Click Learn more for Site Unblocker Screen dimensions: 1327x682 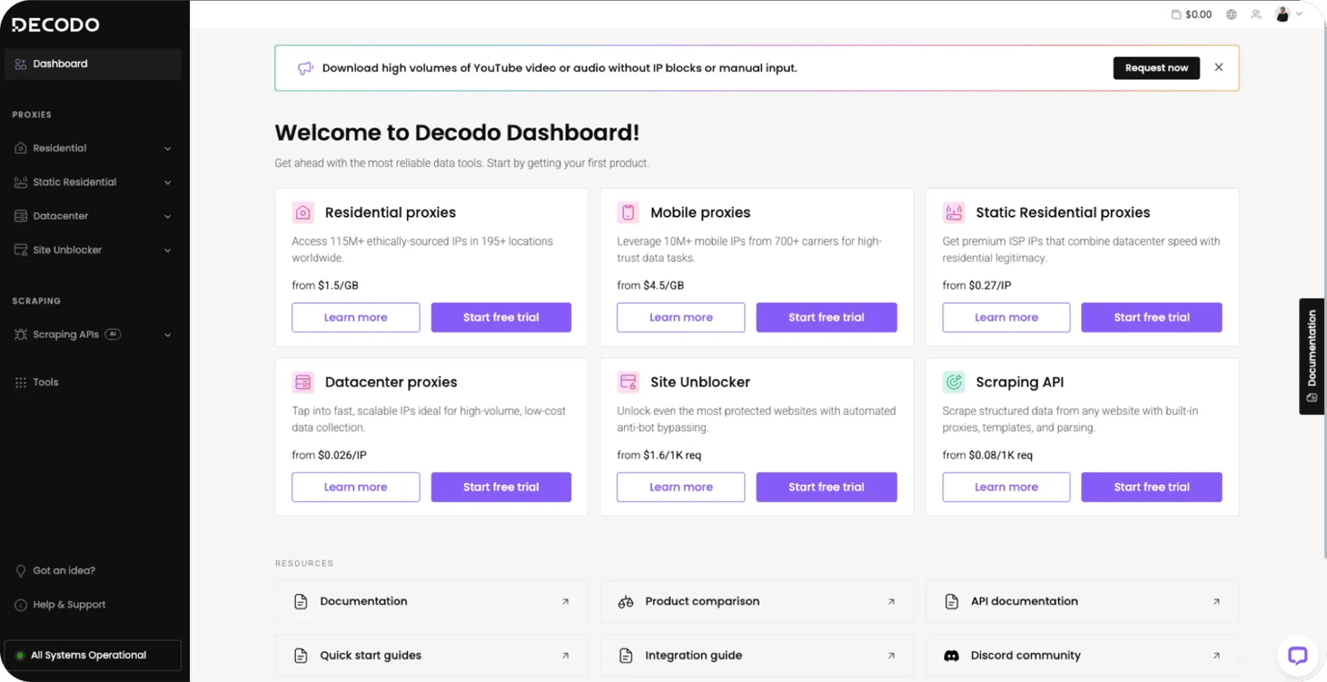[681, 487]
